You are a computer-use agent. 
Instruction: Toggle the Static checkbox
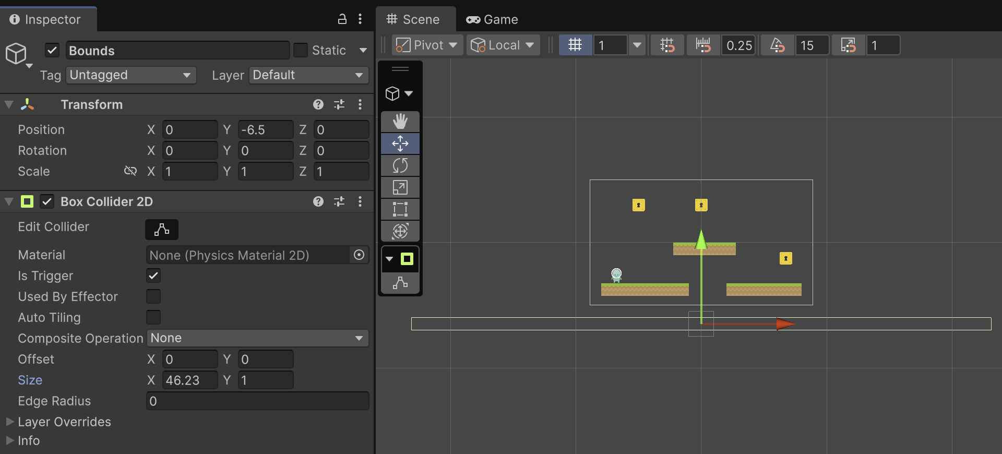tap(301, 50)
